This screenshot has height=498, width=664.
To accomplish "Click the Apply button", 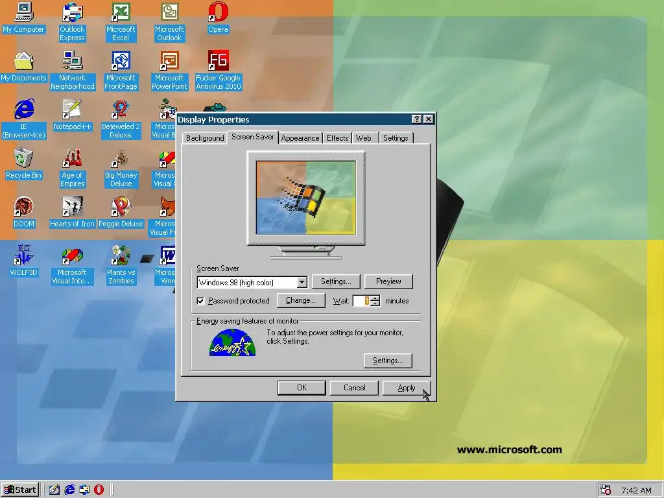I will point(406,388).
